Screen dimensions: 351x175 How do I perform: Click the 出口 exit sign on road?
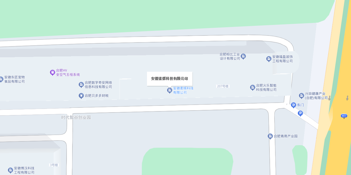[344, 116]
